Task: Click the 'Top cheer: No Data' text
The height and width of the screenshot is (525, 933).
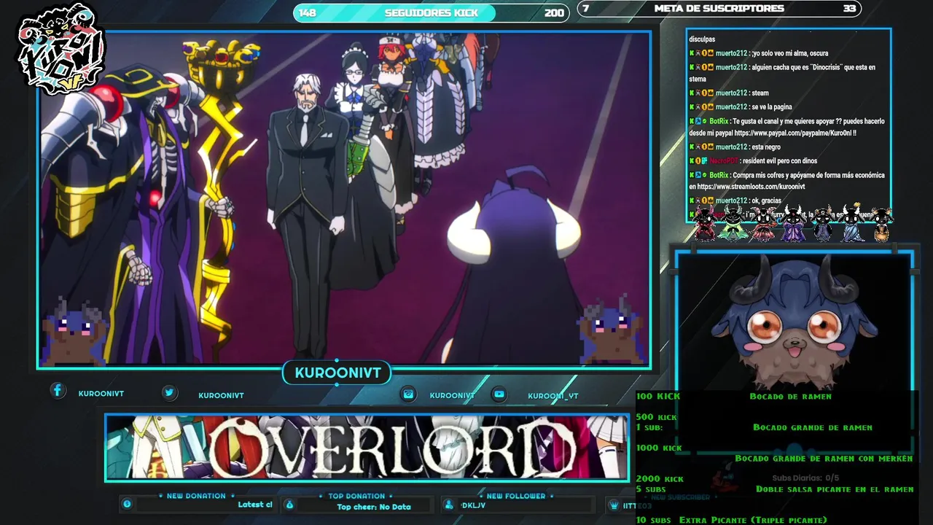Action: pyautogui.click(x=374, y=507)
